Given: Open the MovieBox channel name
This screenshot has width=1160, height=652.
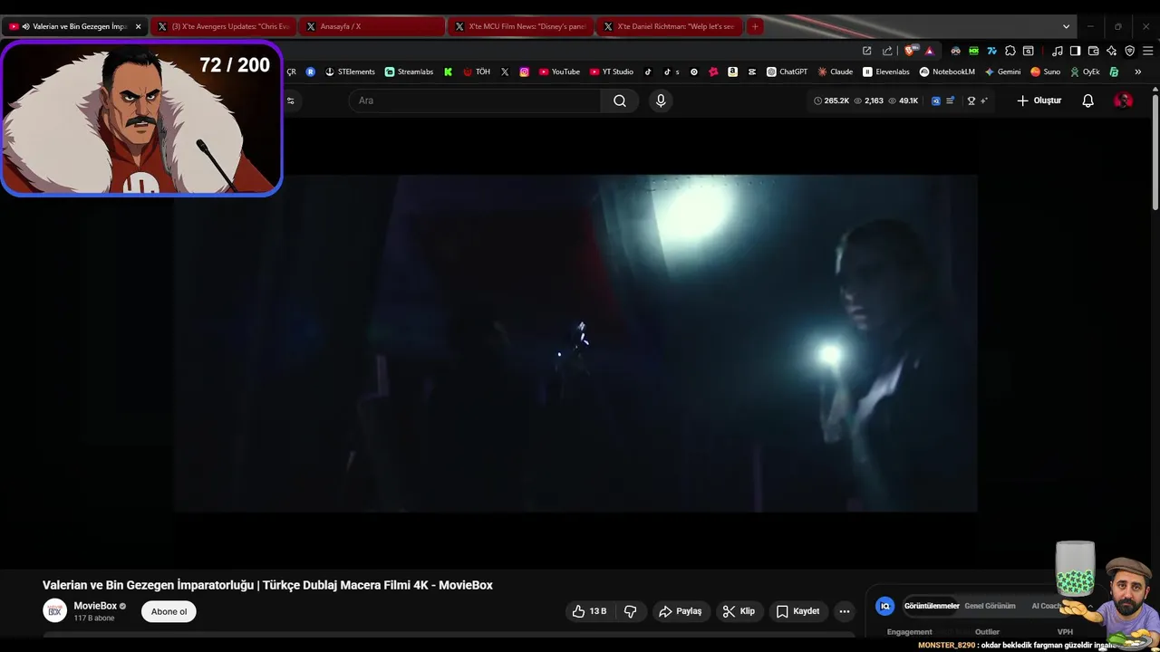Looking at the screenshot, I should click(95, 606).
